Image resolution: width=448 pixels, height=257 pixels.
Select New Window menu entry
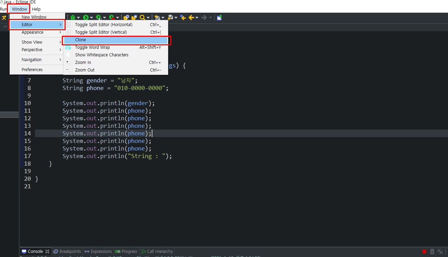(37, 17)
